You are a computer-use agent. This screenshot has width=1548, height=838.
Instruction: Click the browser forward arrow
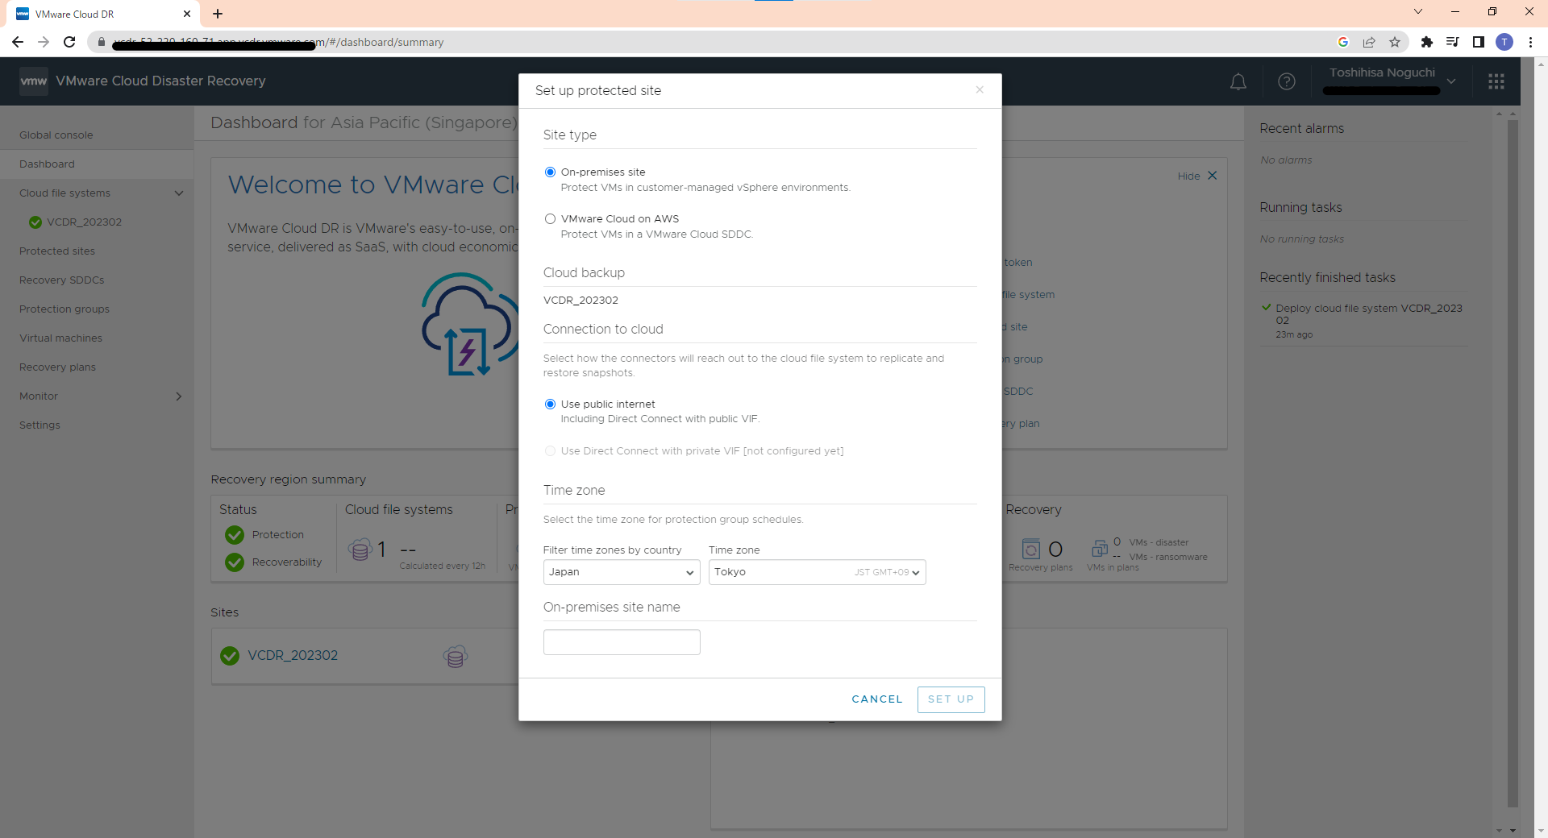[x=44, y=42]
